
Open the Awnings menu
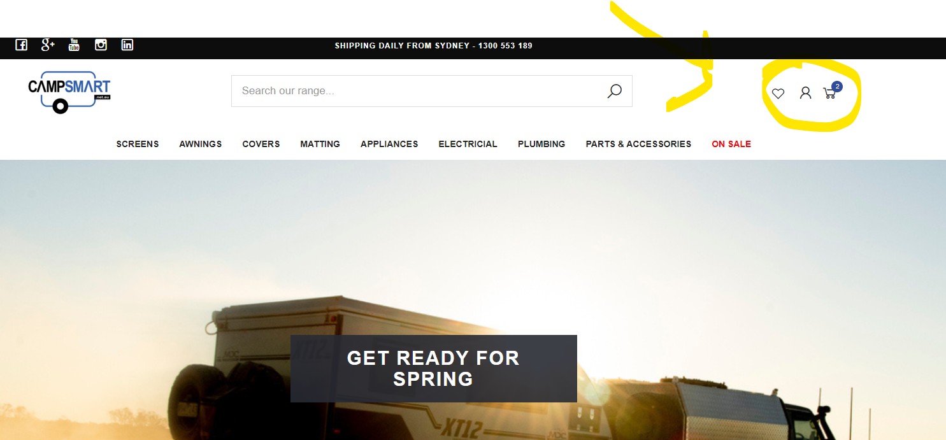pyautogui.click(x=201, y=144)
